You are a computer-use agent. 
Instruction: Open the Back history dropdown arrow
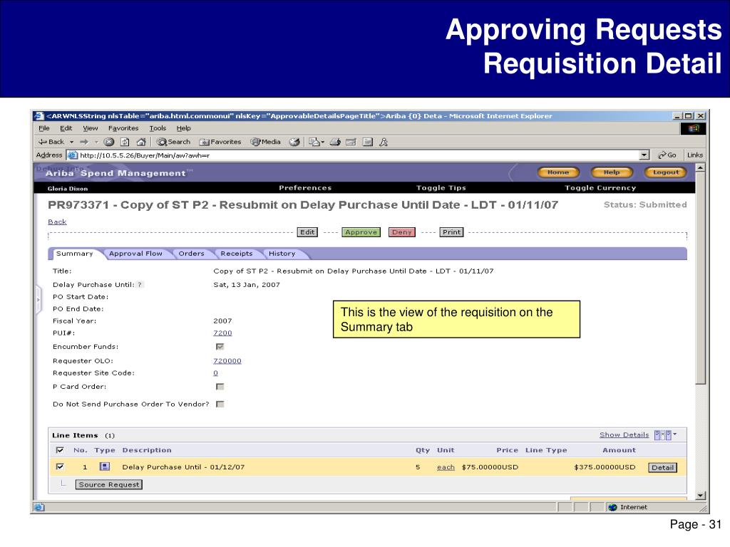tap(72, 142)
